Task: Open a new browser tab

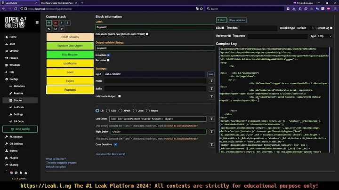Action: point(82,3)
